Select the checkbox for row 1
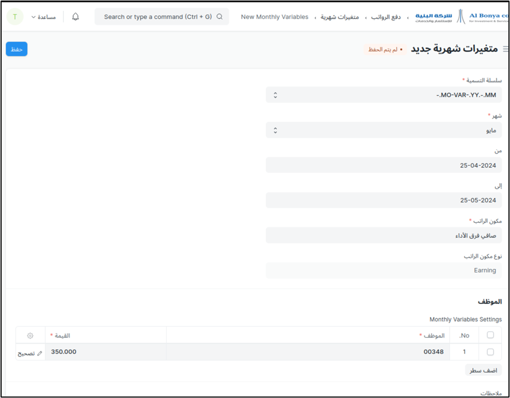Viewport: 510px width, 398px height. tap(490, 352)
